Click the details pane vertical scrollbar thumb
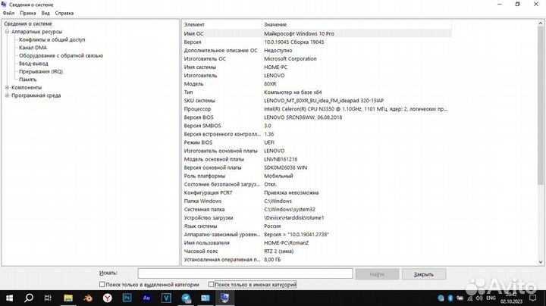546x306 pixels. 541,106
